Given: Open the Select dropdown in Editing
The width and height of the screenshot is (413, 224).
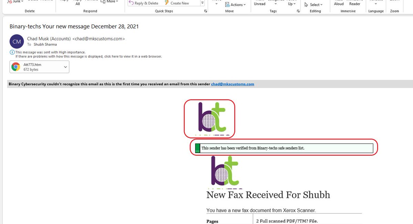Looking at the screenshot, I should 314,5.
